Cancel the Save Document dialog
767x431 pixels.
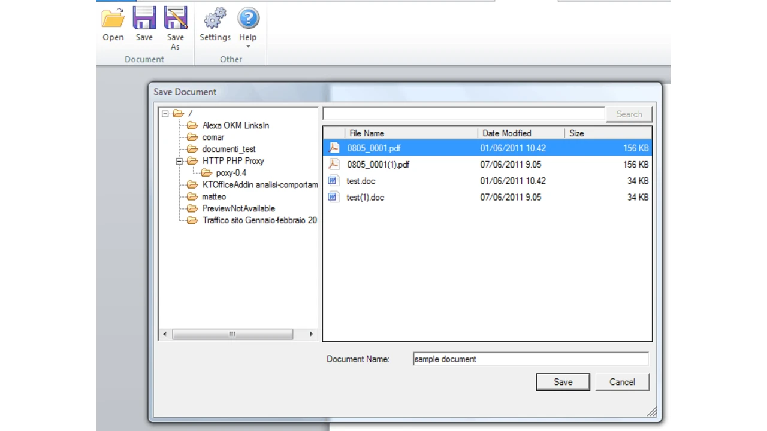pyautogui.click(x=622, y=382)
